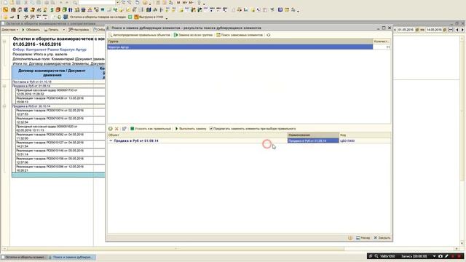
Task: Click recording camera icon in system tray
Action: click(440, 256)
